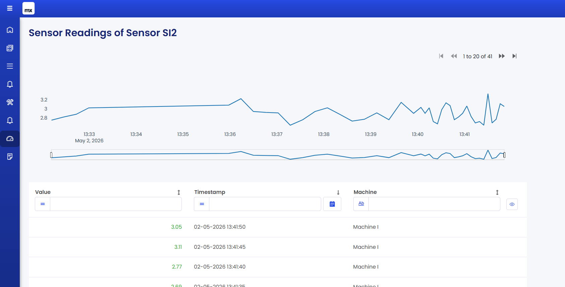
Task: Click the Value filter input field
Action: (116, 204)
